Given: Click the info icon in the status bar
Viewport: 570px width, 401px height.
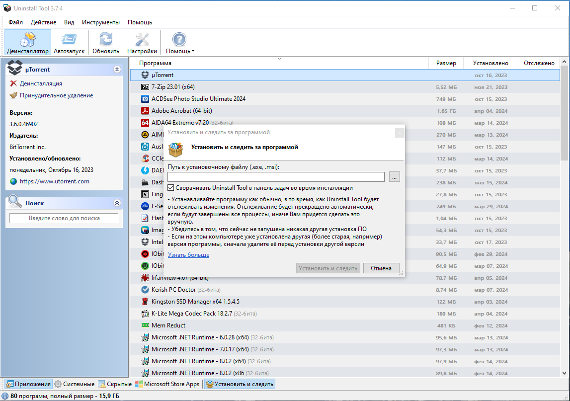Looking at the screenshot, I should tap(5, 396).
